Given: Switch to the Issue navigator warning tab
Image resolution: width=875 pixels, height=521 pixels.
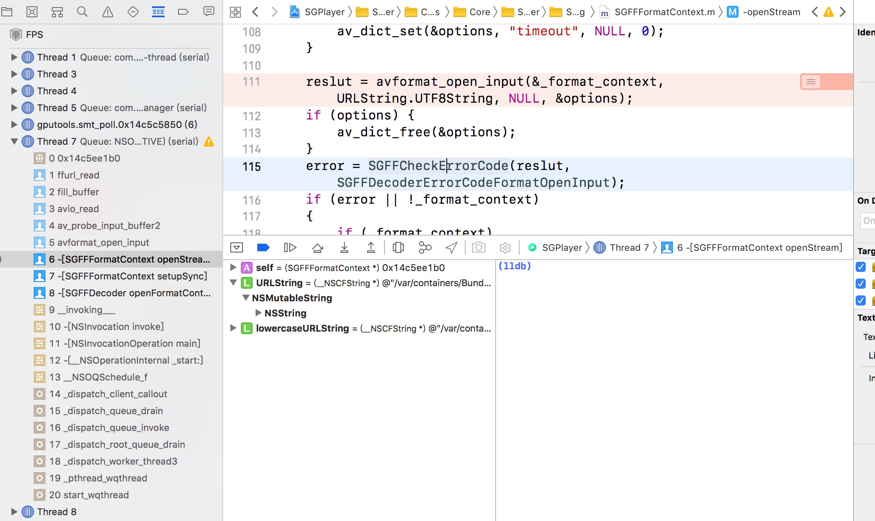Looking at the screenshot, I should (108, 12).
